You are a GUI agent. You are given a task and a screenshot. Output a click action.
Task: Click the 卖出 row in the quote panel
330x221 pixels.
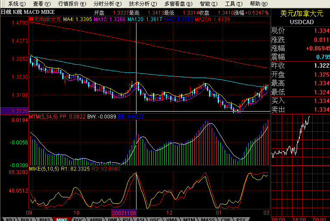301,109
